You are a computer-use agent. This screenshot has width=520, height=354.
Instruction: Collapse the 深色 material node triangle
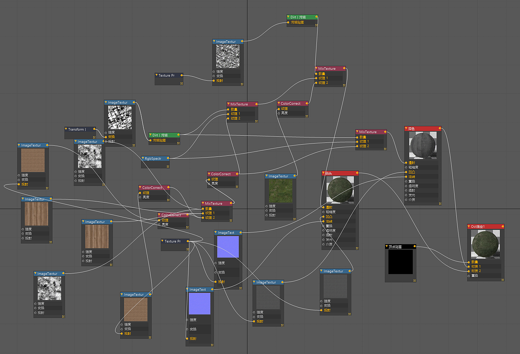click(x=406, y=128)
